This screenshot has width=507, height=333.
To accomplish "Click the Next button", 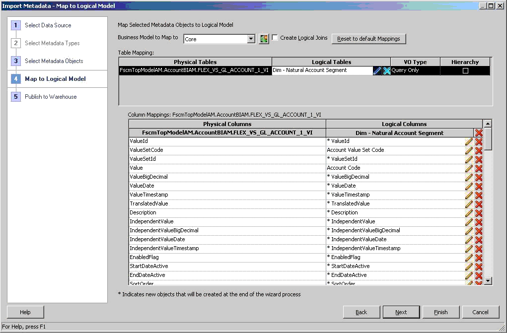I will tap(401, 312).
